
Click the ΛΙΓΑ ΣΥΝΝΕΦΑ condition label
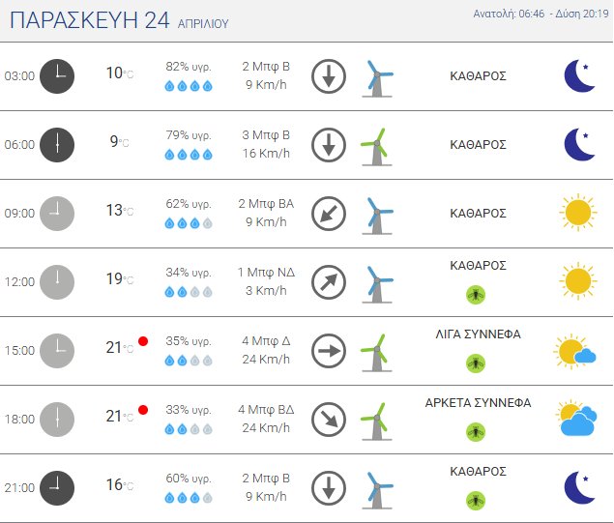coord(479,334)
